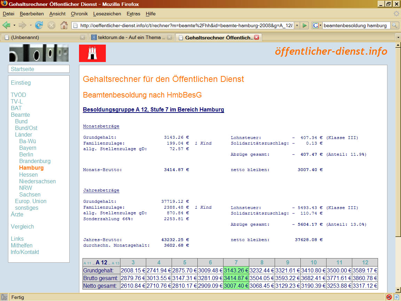
Task: Click the vertical scrollbar down arrow
Action: click(x=398, y=290)
